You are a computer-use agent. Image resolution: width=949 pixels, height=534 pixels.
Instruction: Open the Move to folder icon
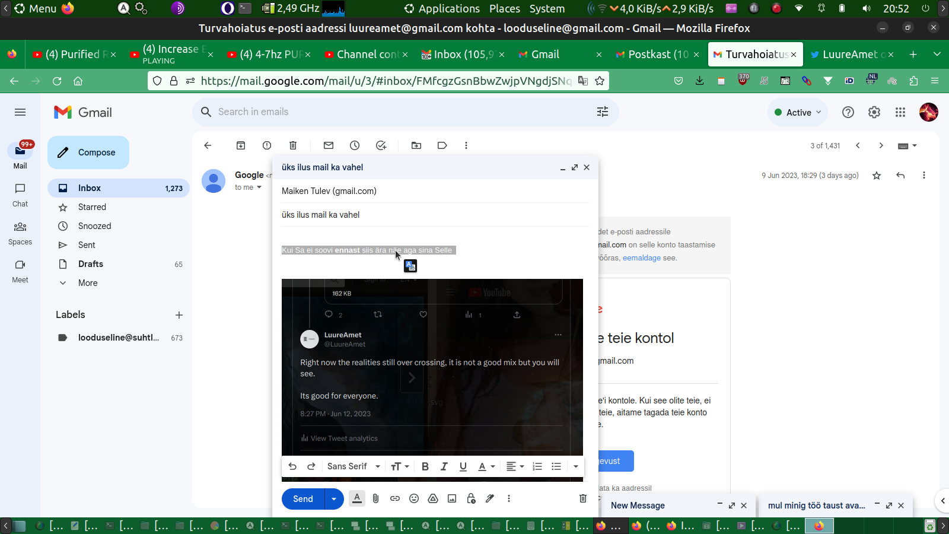pos(416,145)
